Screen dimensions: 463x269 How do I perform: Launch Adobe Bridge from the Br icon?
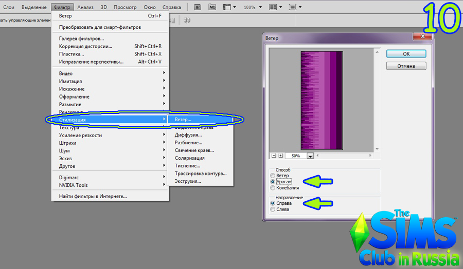click(198, 7)
